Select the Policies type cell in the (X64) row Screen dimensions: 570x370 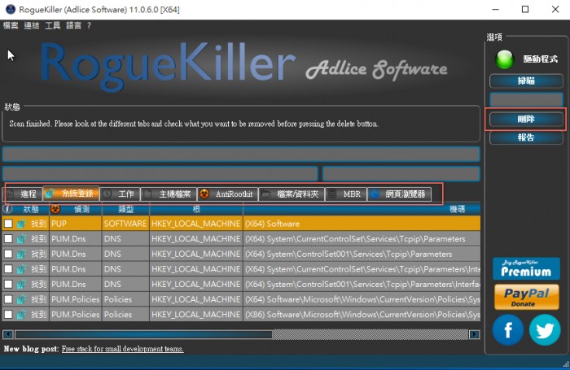pyautogui.click(x=125, y=299)
